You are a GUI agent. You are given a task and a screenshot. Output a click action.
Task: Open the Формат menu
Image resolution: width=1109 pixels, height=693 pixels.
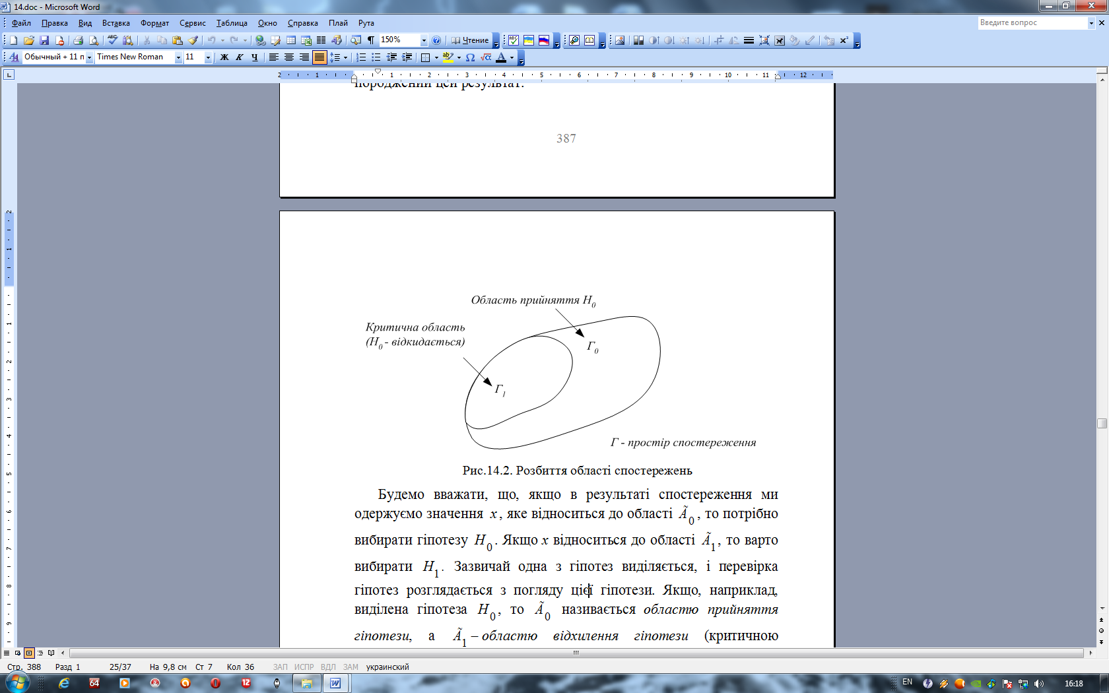click(x=154, y=23)
